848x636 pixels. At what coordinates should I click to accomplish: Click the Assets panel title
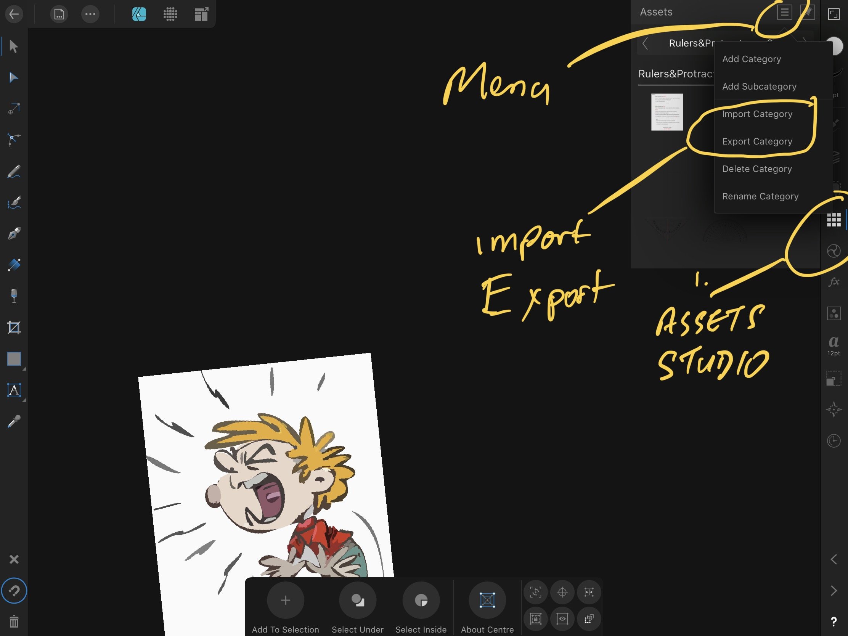[656, 12]
